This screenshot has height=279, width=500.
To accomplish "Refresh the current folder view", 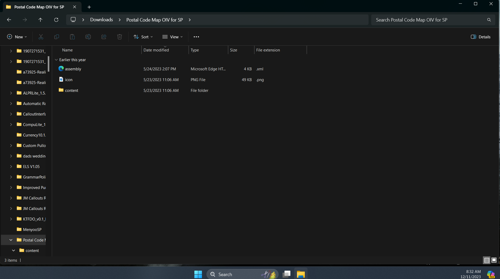I will point(56,20).
